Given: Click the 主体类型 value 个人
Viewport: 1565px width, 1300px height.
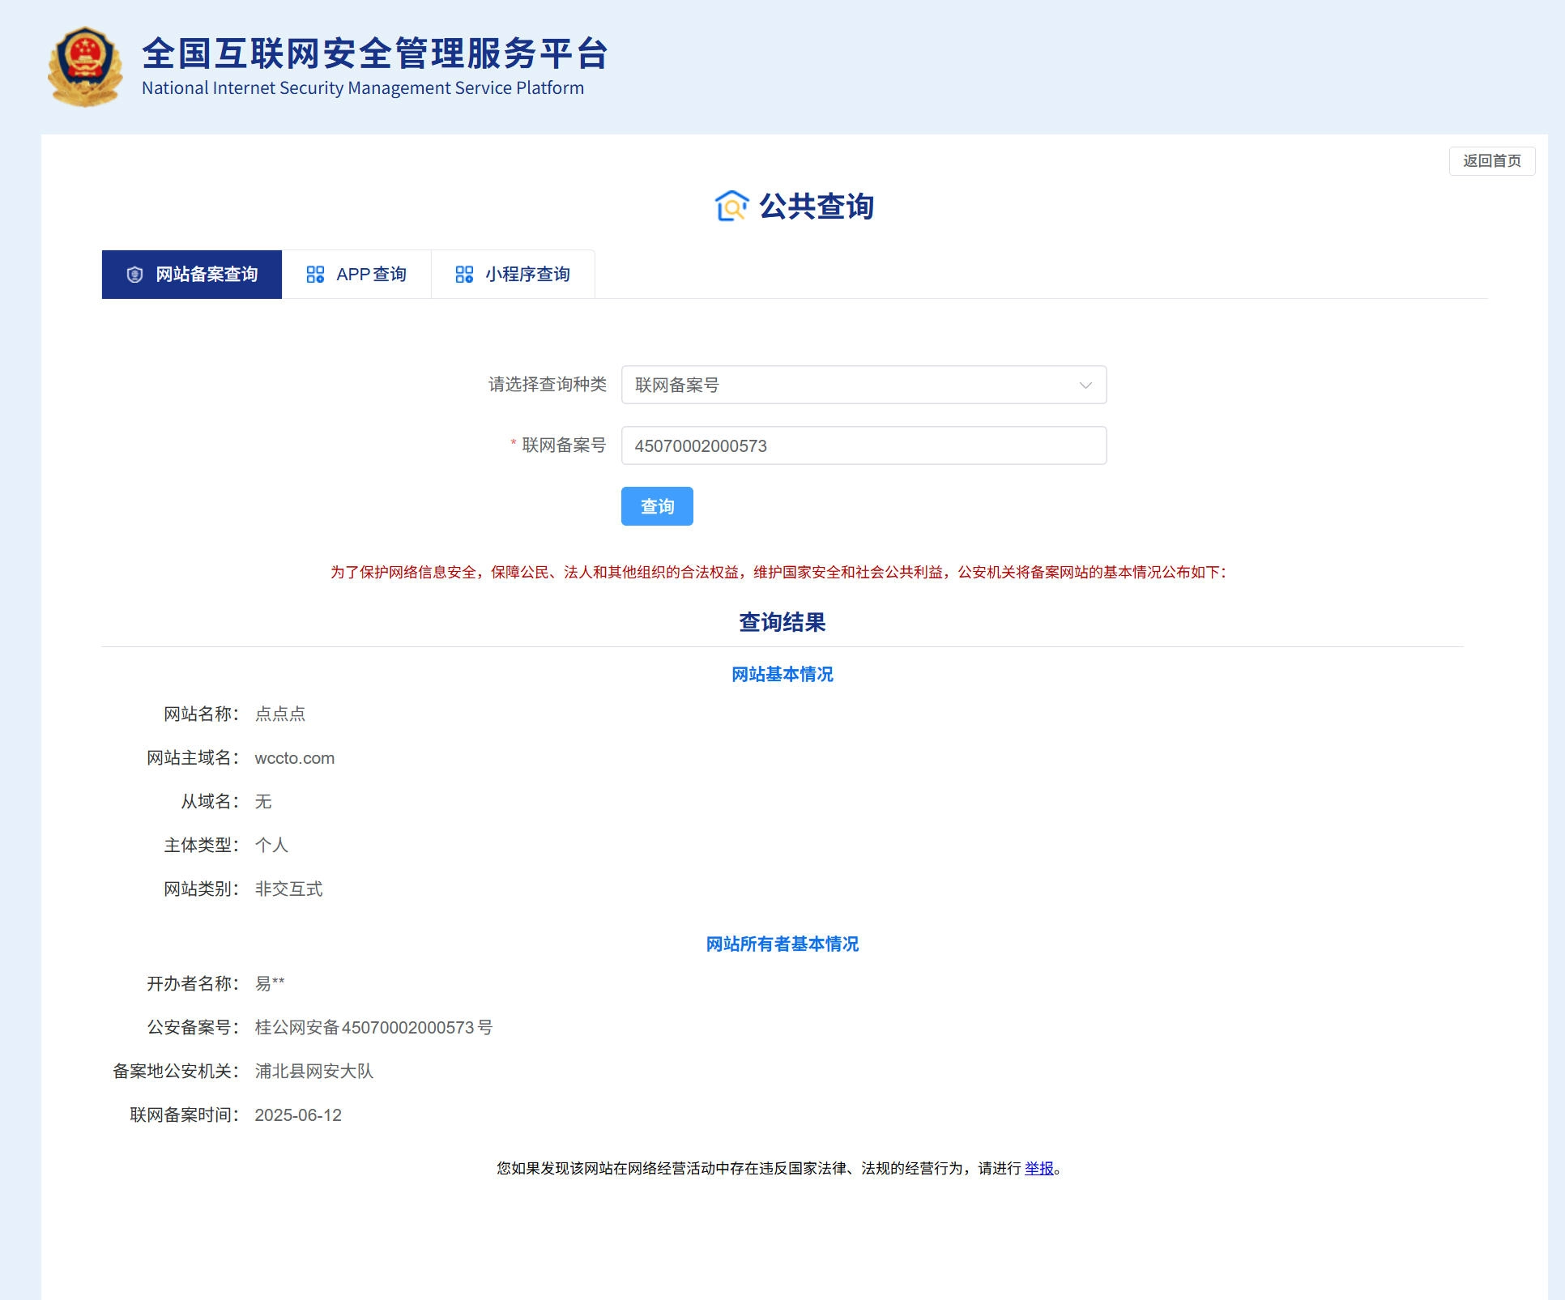Looking at the screenshot, I should tap(271, 845).
